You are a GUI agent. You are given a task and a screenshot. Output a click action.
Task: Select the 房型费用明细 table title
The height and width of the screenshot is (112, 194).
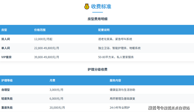click(98, 19)
